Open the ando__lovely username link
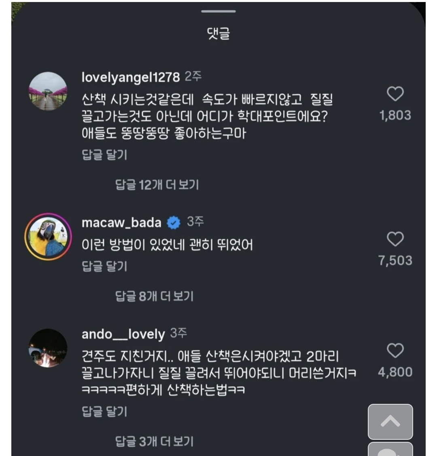This screenshot has height=456, width=437. 123,334
